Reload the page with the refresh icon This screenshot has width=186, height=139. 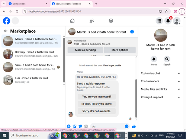coord(17,11)
